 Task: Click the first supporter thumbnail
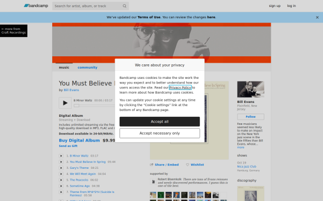tap(153, 195)
